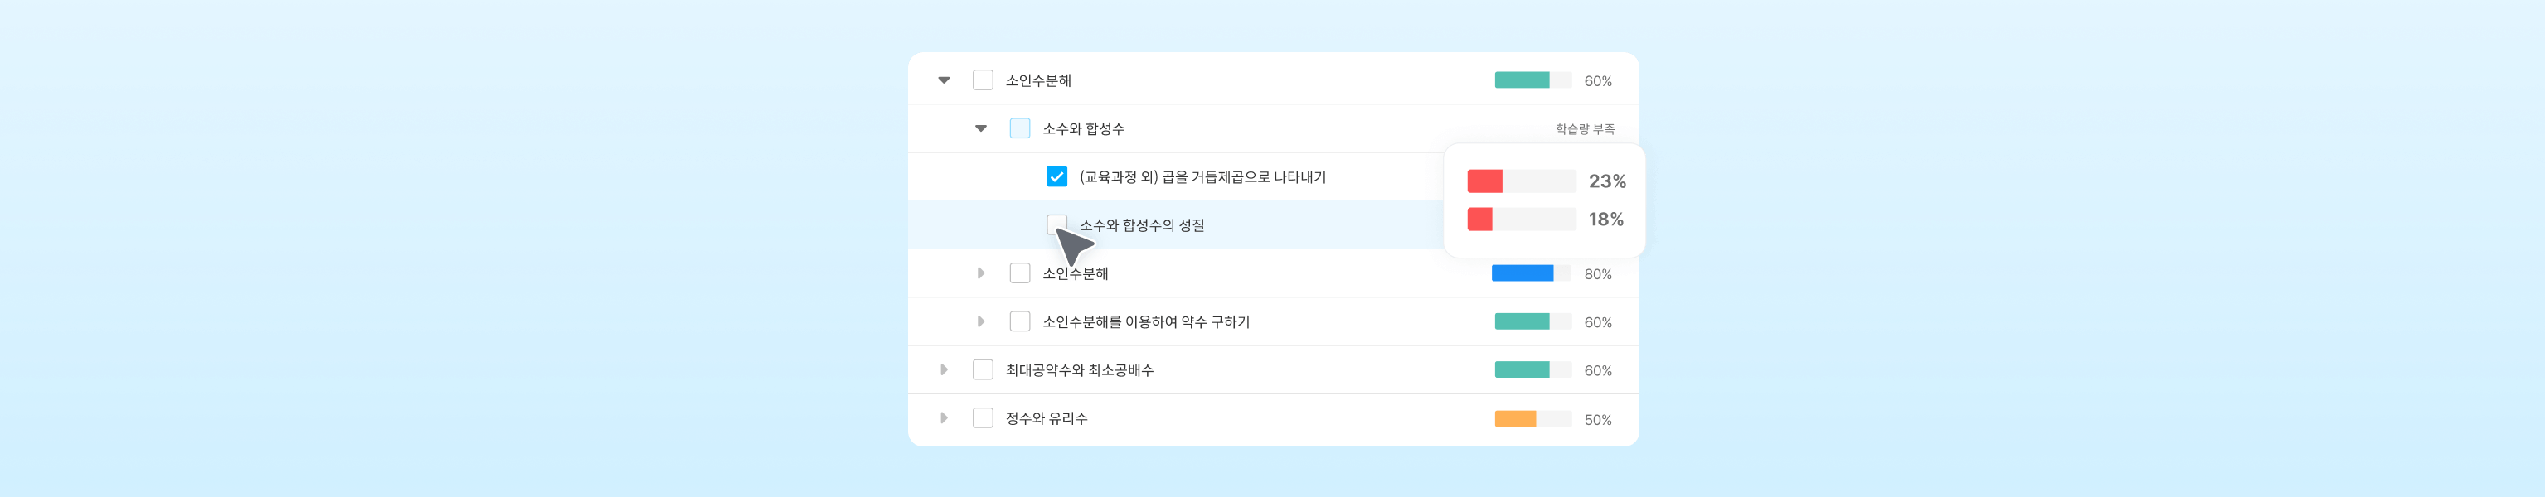The width and height of the screenshot is (2545, 497).
Task: Click the 학습량 부족 status label
Action: (x=1585, y=129)
